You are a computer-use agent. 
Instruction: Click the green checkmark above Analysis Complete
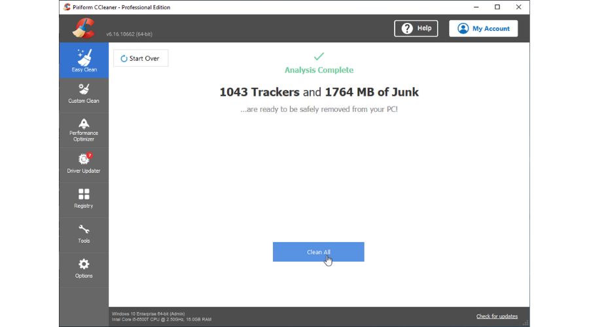tap(319, 57)
